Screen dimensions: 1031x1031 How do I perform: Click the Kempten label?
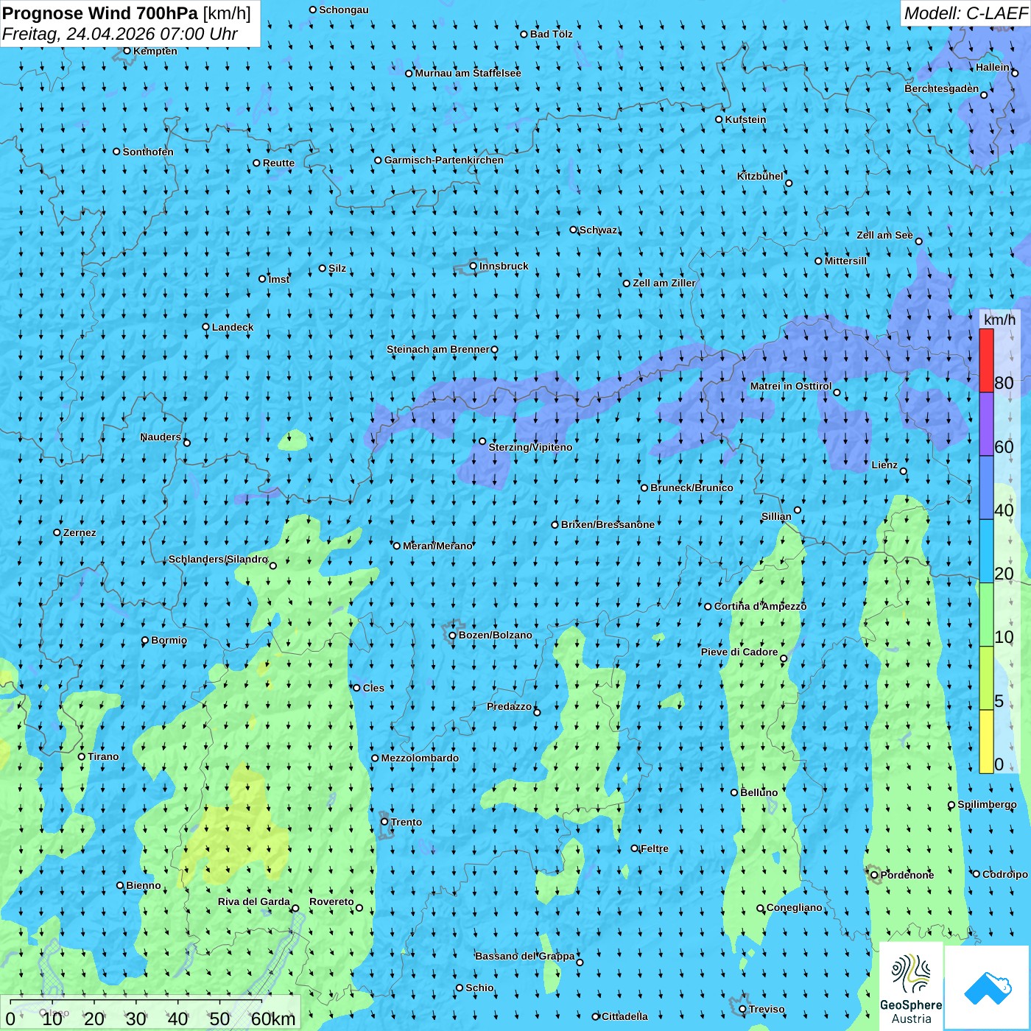(155, 51)
